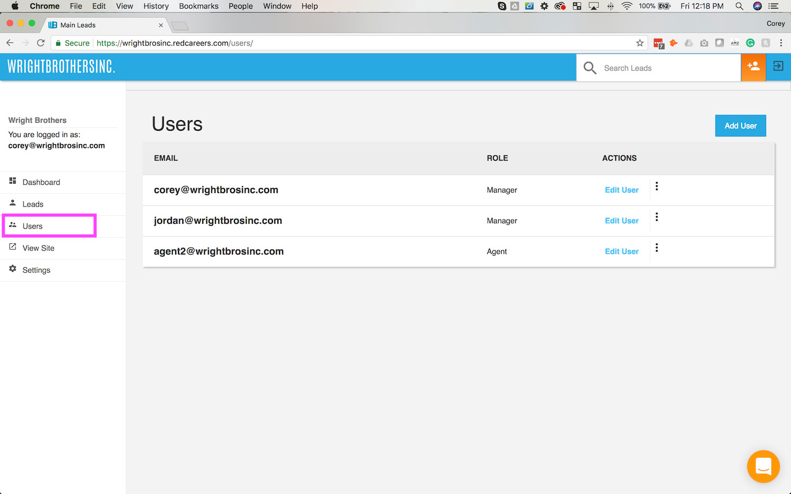The height and width of the screenshot is (494, 791).
Task: Open a new tab
Action: [180, 26]
